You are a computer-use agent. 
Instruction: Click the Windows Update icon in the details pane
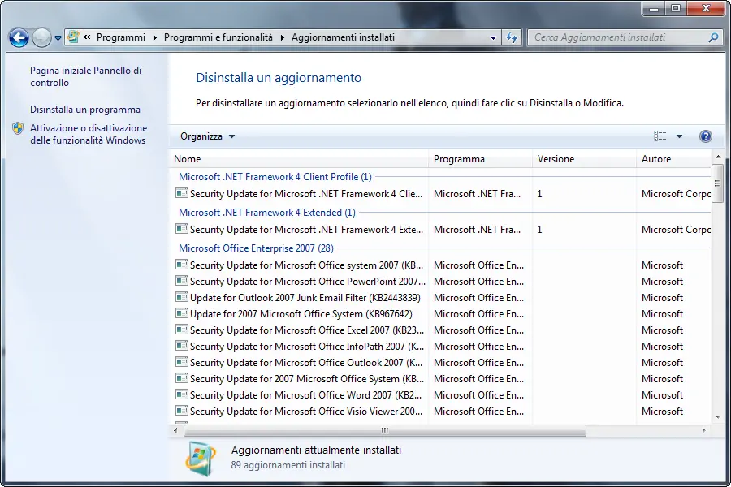[x=199, y=458]
